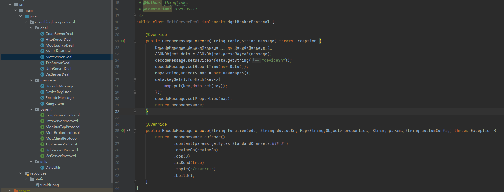Collapse the parent package folder
Image resolution: width=504 pixels, height=192 pixels.
pyautogui.click(x=31, y=109)
